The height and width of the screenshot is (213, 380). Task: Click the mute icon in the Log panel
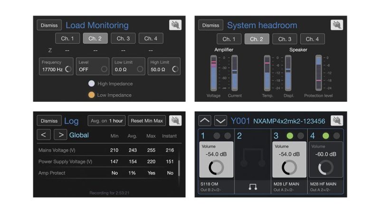175,121
